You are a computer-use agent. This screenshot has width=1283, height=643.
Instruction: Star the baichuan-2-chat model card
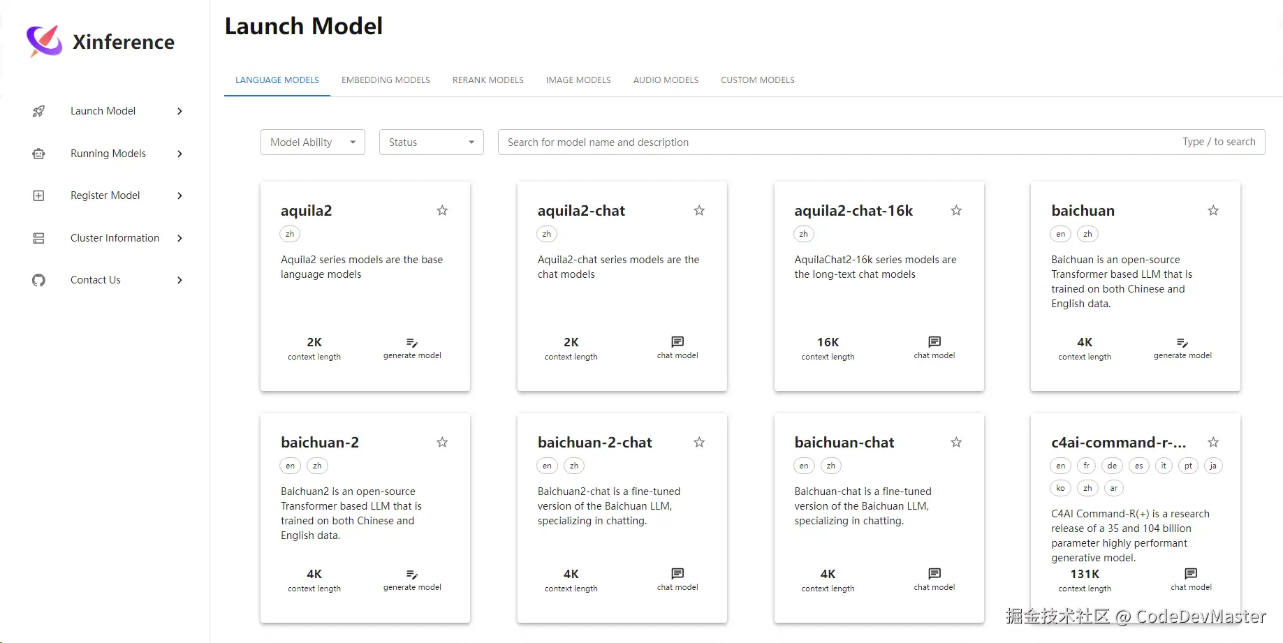[x=699, y=442]
